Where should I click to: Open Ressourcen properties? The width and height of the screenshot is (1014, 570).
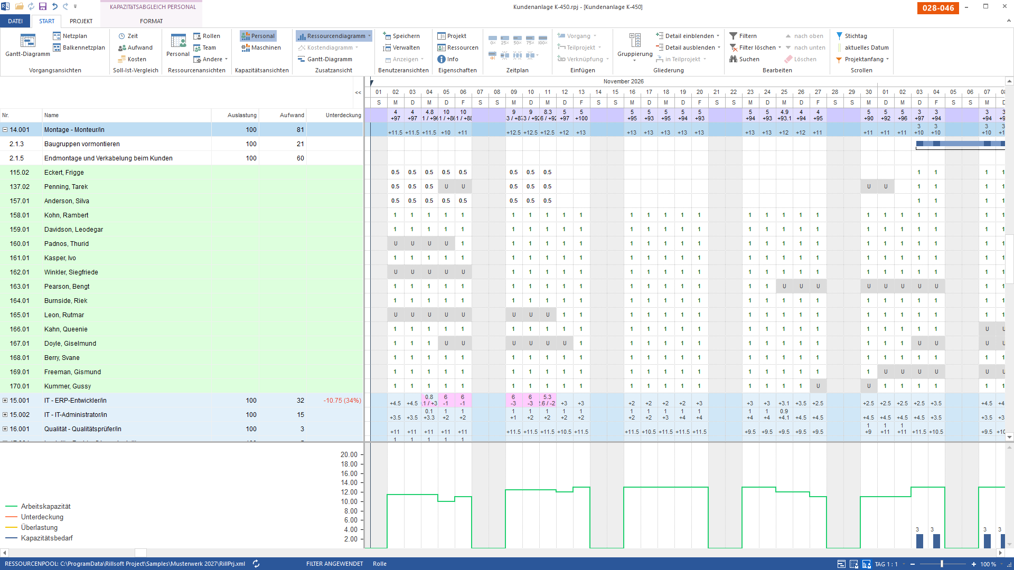click(457, 47)
